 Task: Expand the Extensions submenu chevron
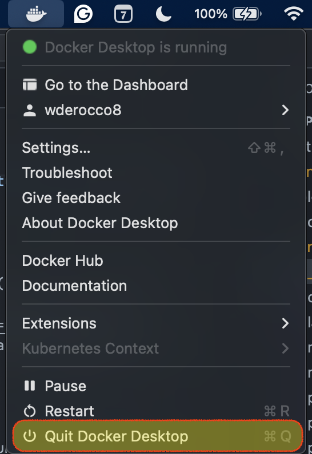tap(285, 323)
